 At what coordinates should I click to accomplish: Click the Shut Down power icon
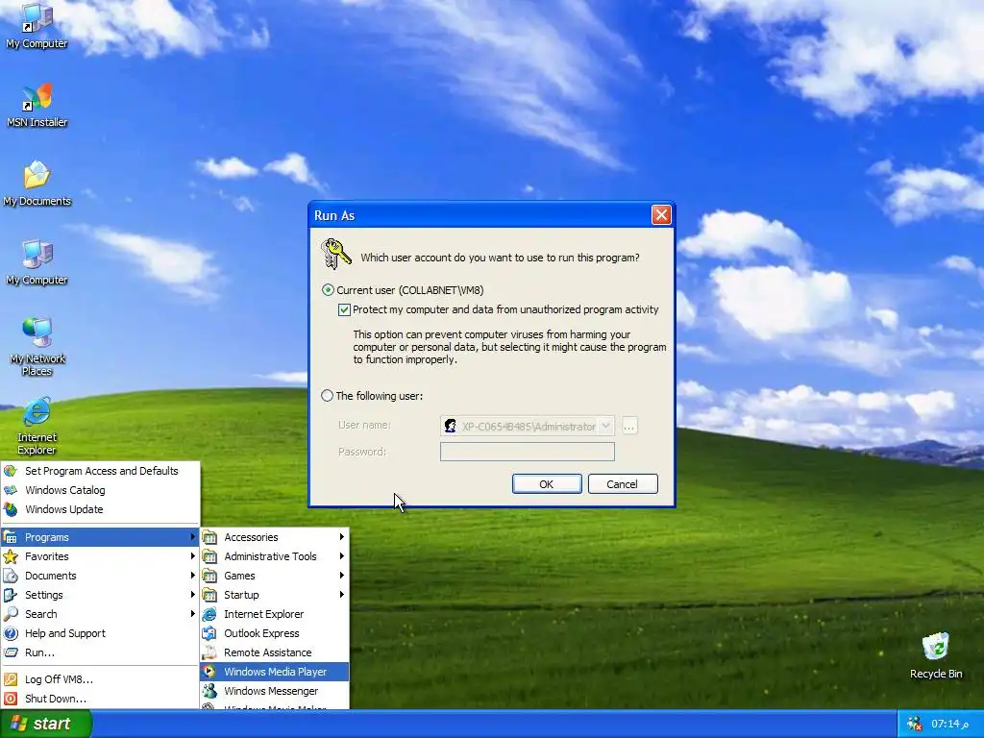coord(10,699)
